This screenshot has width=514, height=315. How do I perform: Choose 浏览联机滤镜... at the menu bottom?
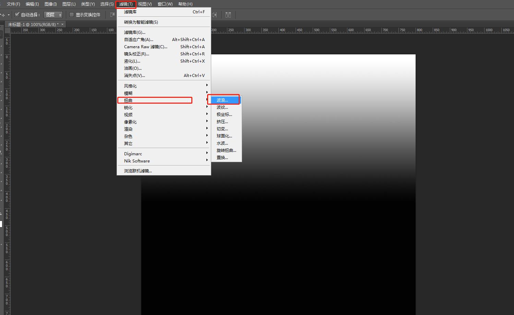[x=164, y=171]
